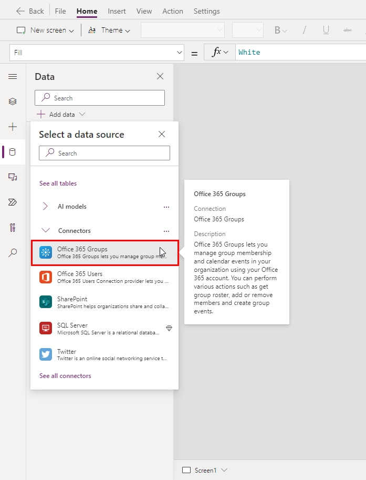Open the disabled font family dropdown

[x=183, y=30]
